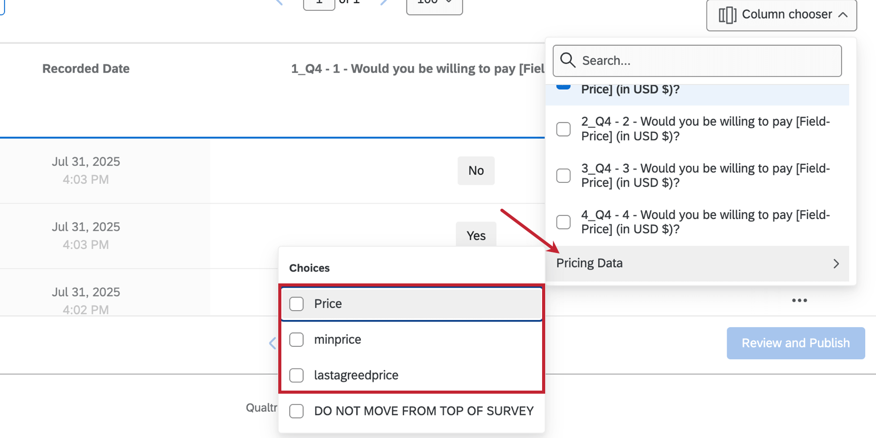Go to the next page arrow

click(x=383, y=2)
